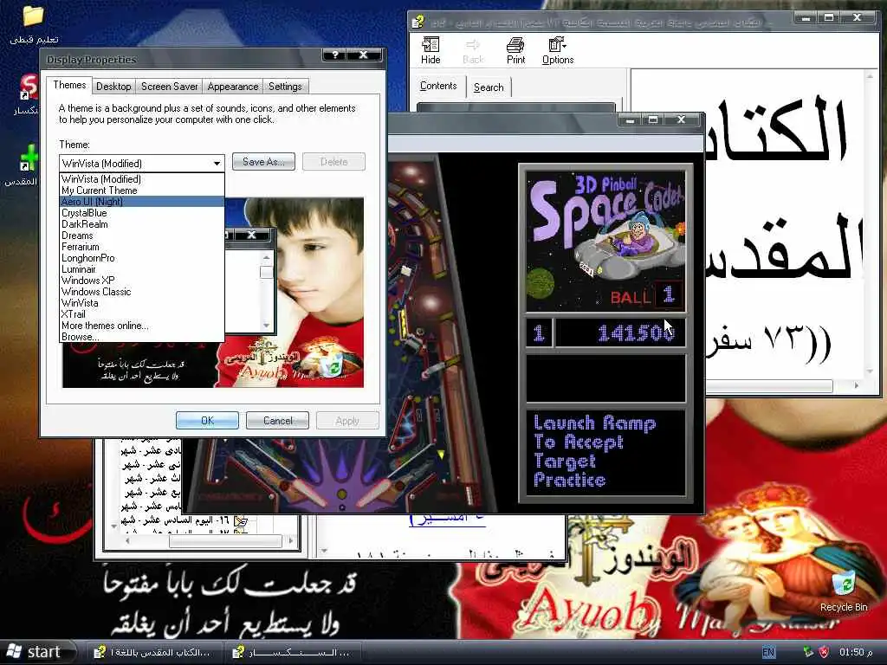Click the first taskbar help window button
Image resolution: width=887 pixels, height=665 pixels.
[x=152, y=652]
